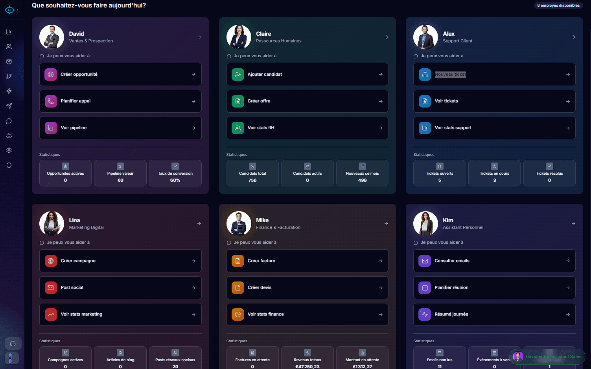Screen dimensions: 591x369
Task: Click the "Nouveau ticket" input field
Action: (x=450, y=74)
